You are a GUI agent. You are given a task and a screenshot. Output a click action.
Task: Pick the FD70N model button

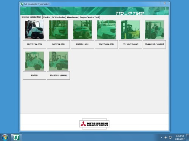pyautogui.click(x=34, y=76)
